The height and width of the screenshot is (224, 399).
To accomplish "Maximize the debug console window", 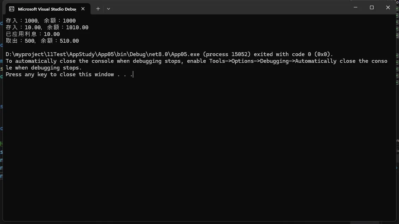I will pos(372,7).
